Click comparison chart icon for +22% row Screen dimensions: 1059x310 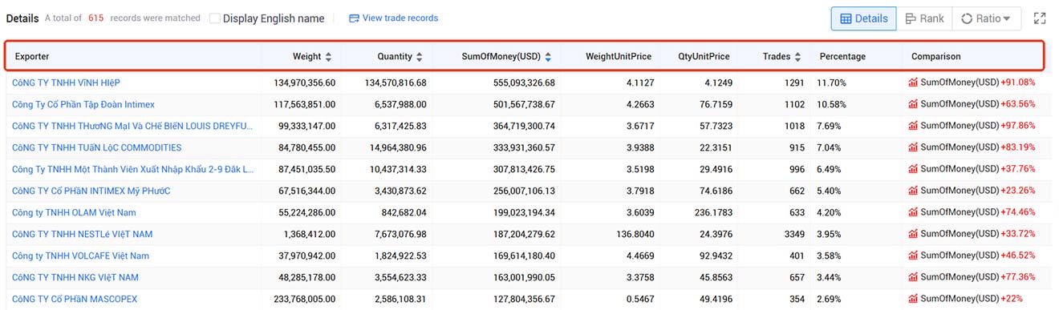(913, 299)
